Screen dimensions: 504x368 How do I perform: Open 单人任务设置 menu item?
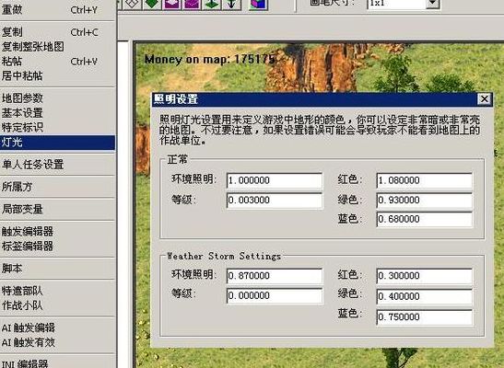pyautogui.click(x=57, y=165)
